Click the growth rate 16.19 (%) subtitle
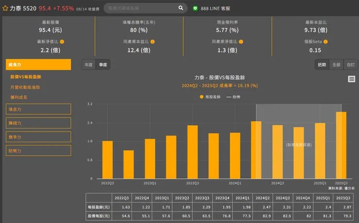The width and height of the screenshot is (359, 223). (x=220, y=86)
